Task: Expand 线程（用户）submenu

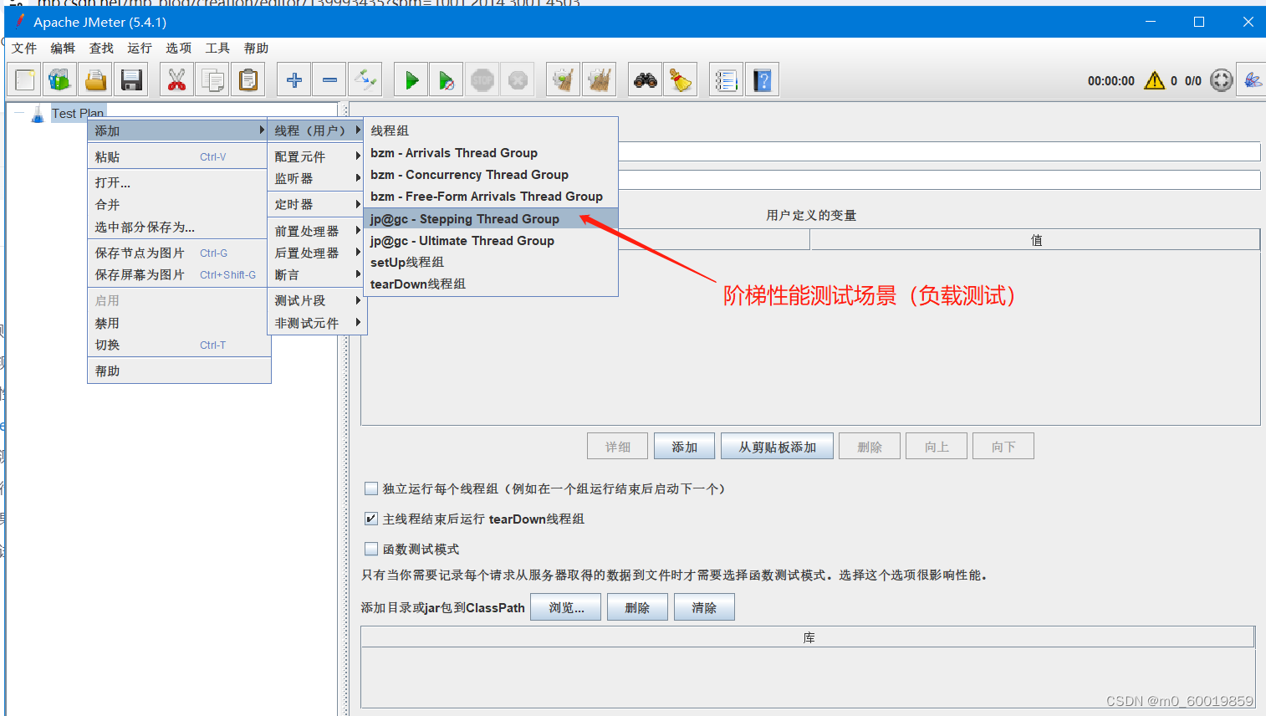Action: (x=317, y=130)
